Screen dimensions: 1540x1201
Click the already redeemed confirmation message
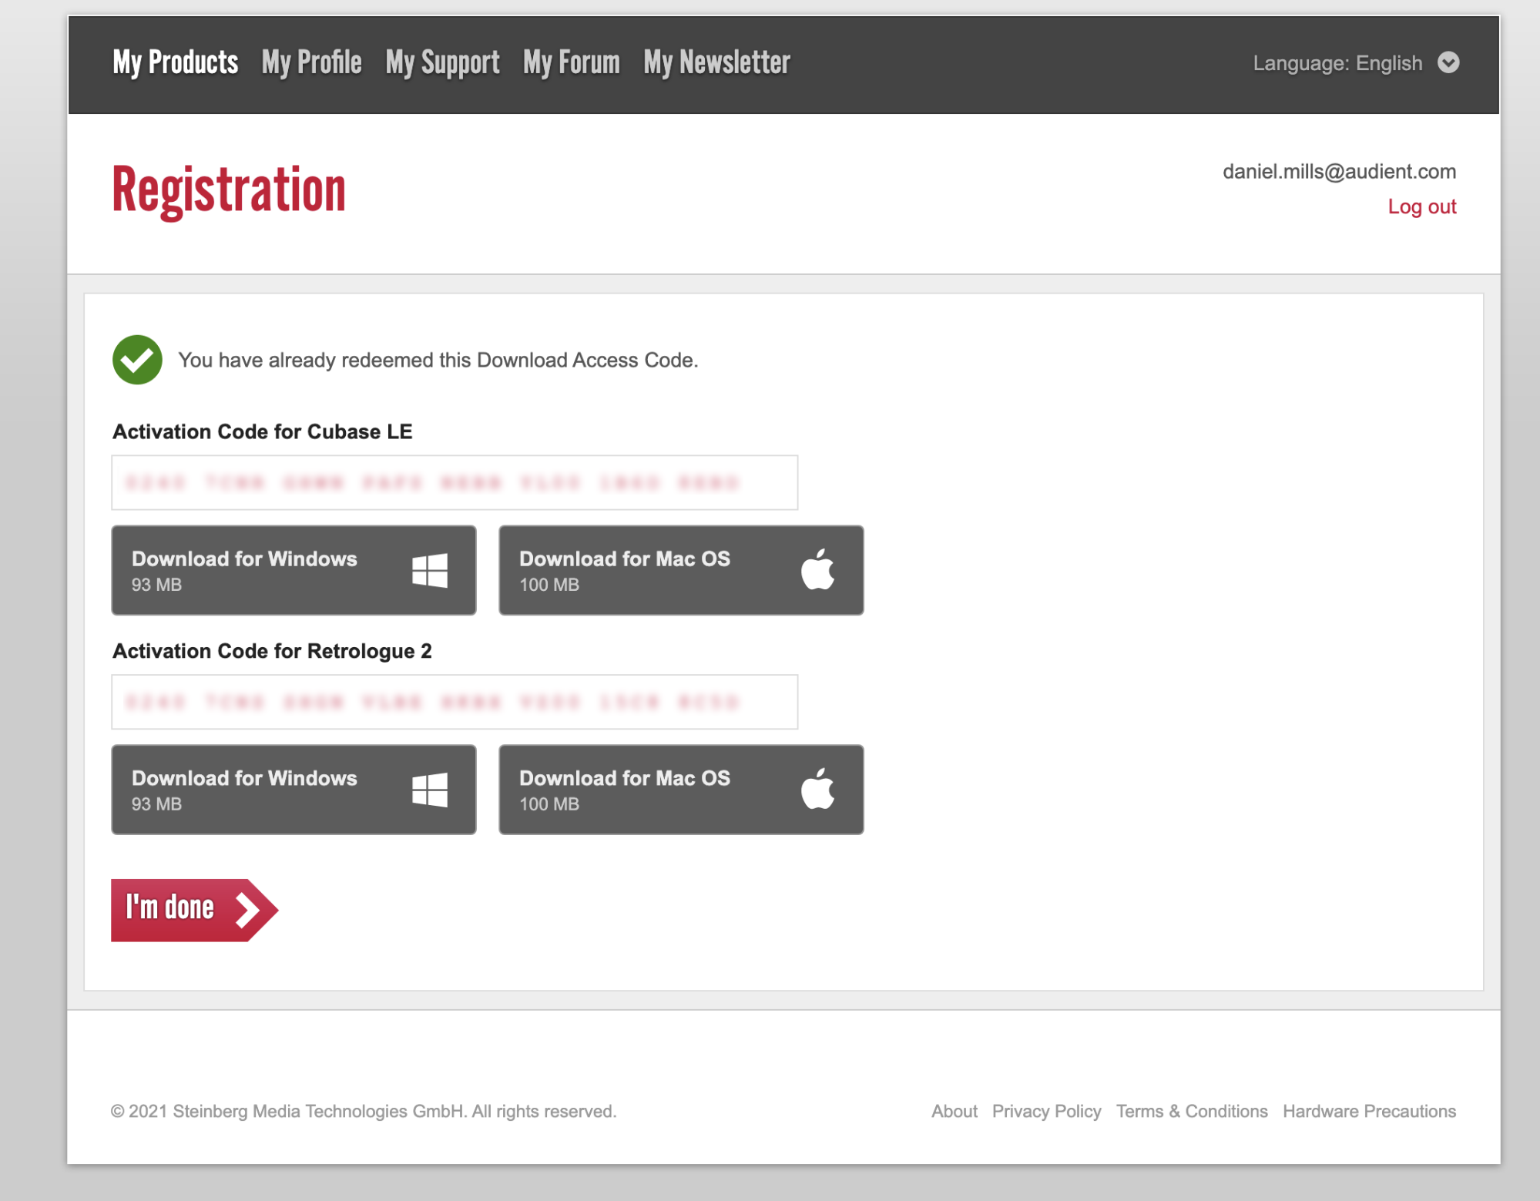(438, 361)
